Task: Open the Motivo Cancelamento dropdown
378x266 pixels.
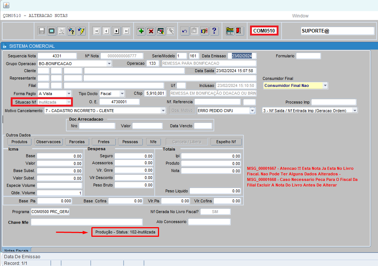Action: click(163, 111)
